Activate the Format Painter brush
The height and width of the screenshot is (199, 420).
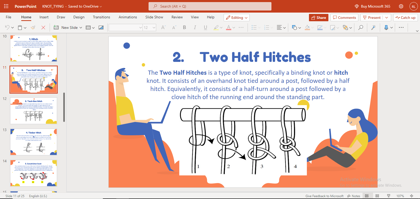pos(33,28)
